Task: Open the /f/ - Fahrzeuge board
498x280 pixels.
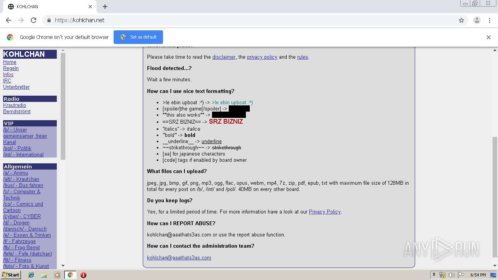Action: [19, 241]
